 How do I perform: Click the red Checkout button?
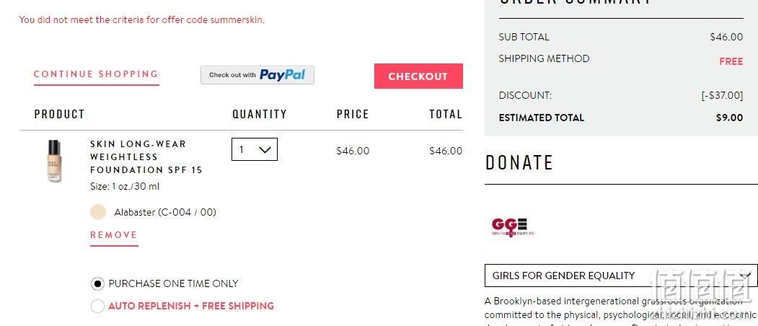418,76
